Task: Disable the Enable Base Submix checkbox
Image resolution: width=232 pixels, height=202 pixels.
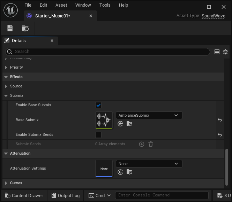Action: coord(98,105)
